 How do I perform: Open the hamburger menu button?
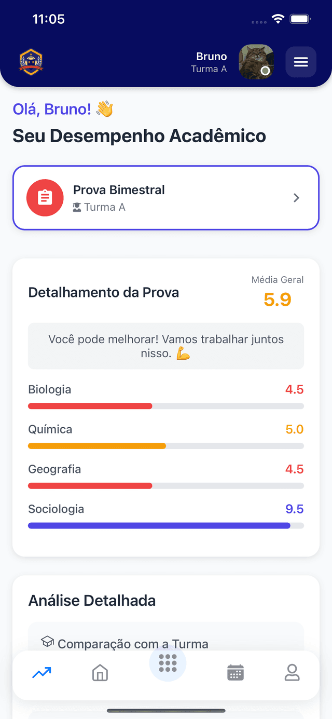coord(301,62)
